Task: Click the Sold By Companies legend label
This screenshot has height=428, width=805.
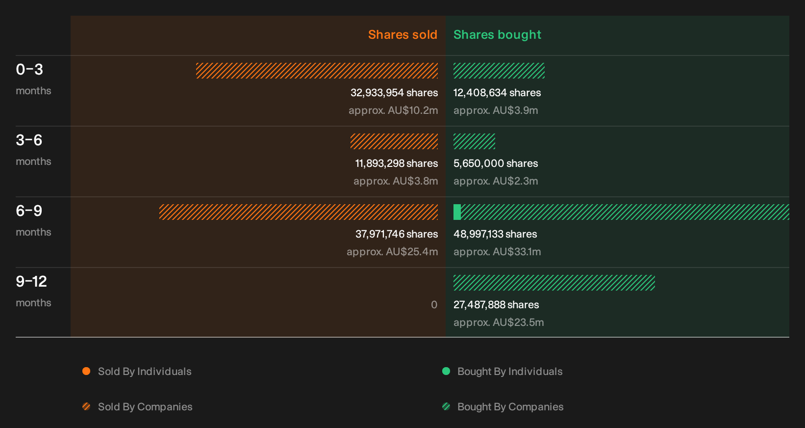Action: coord(145,407)
